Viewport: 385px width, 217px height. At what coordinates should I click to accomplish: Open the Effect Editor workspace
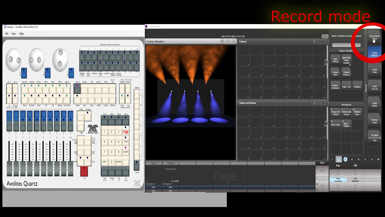(335, 125)
